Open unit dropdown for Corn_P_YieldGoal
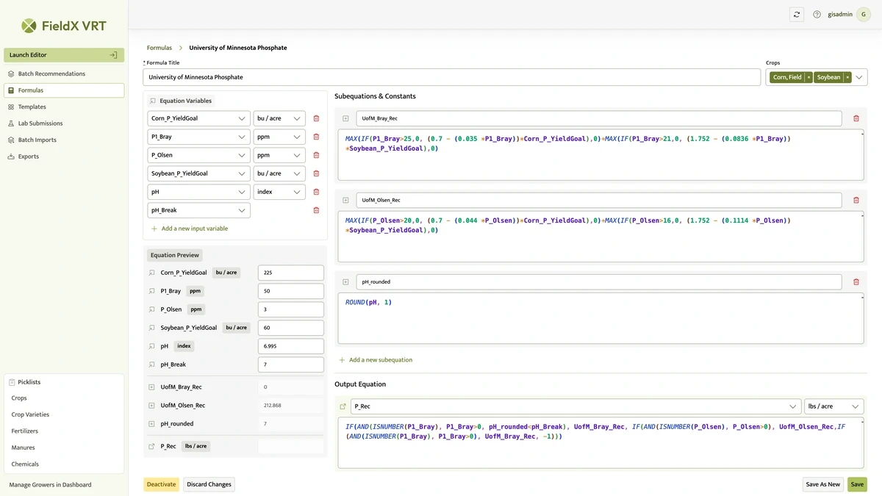882x496 pixels. (x=279, y=118)
